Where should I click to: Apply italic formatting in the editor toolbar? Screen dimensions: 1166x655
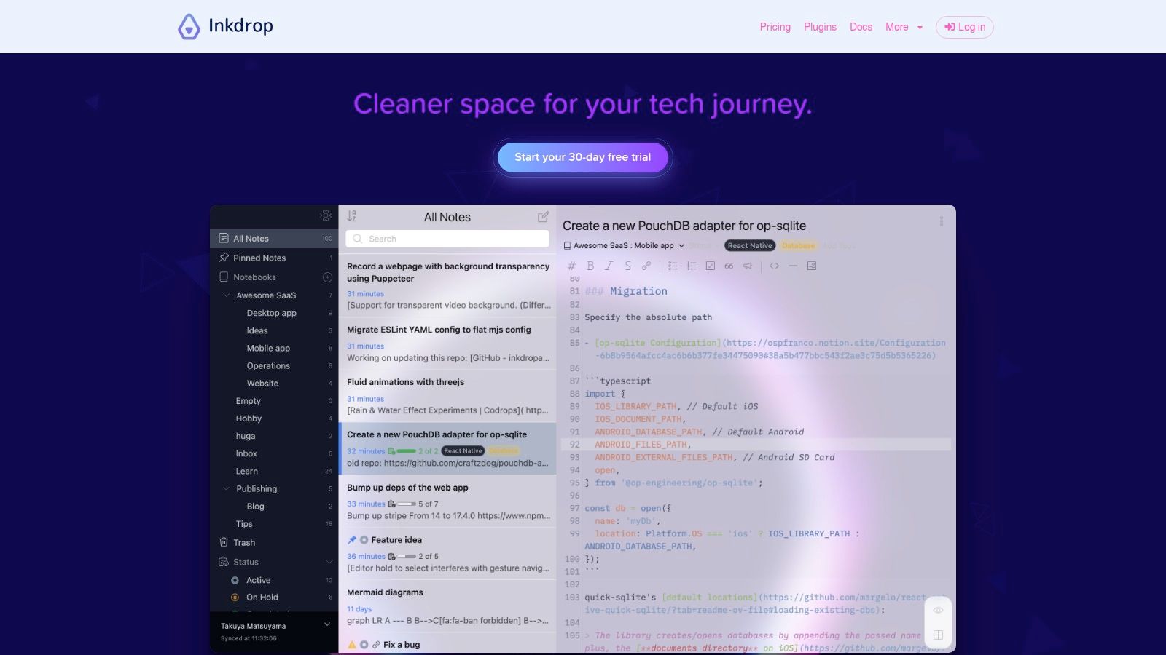(609, 266)
